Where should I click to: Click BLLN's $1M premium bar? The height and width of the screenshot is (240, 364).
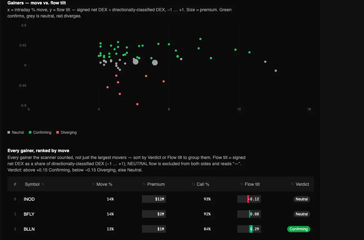click(154, 229)
